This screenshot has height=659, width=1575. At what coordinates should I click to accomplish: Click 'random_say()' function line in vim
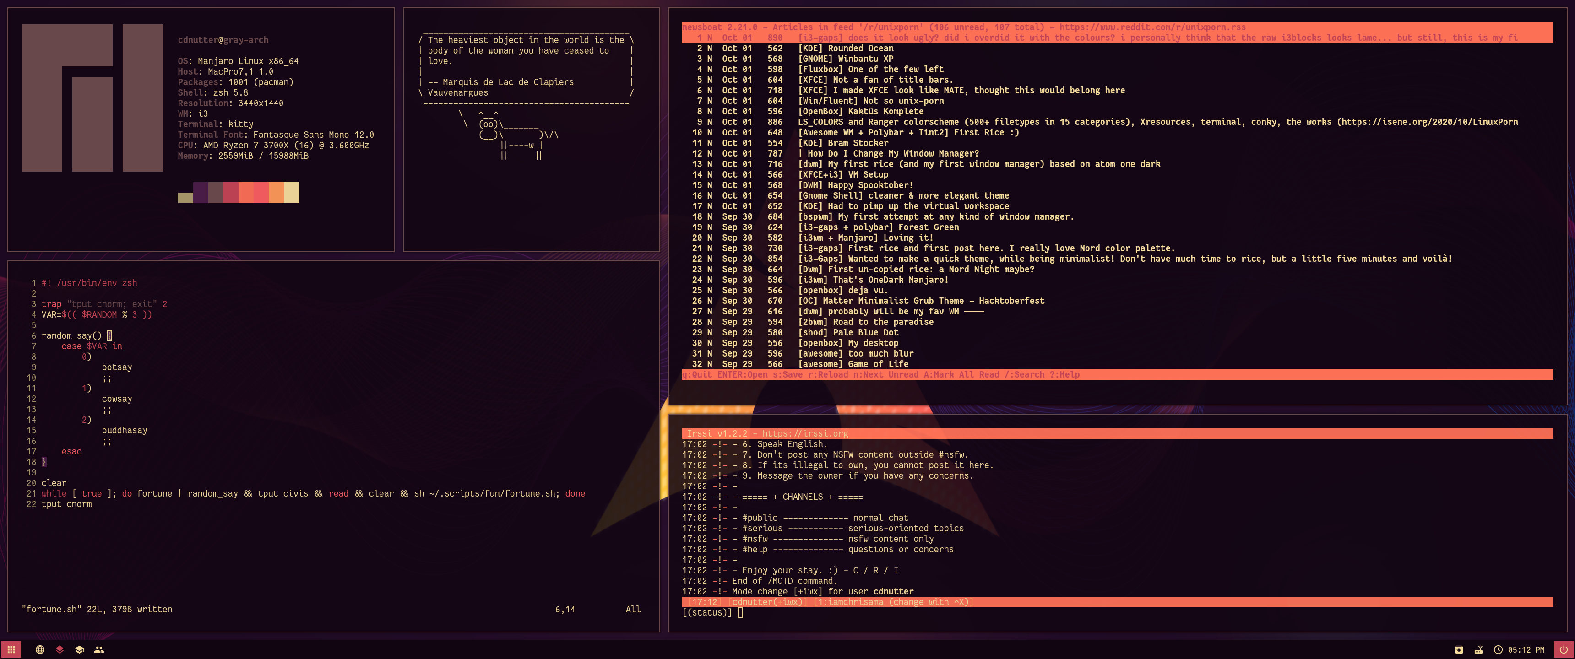[x=76, y=335]
